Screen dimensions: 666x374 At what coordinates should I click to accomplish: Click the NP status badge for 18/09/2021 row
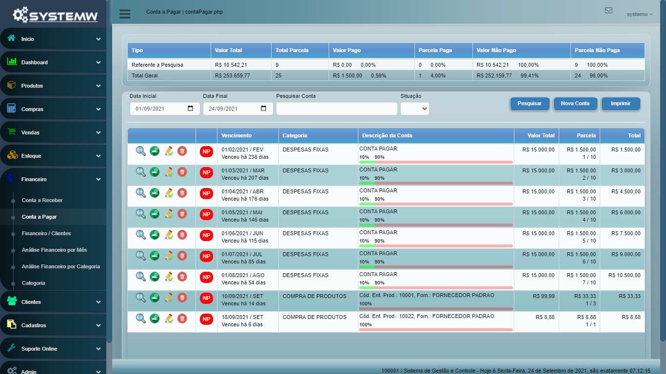click(206, 319)
